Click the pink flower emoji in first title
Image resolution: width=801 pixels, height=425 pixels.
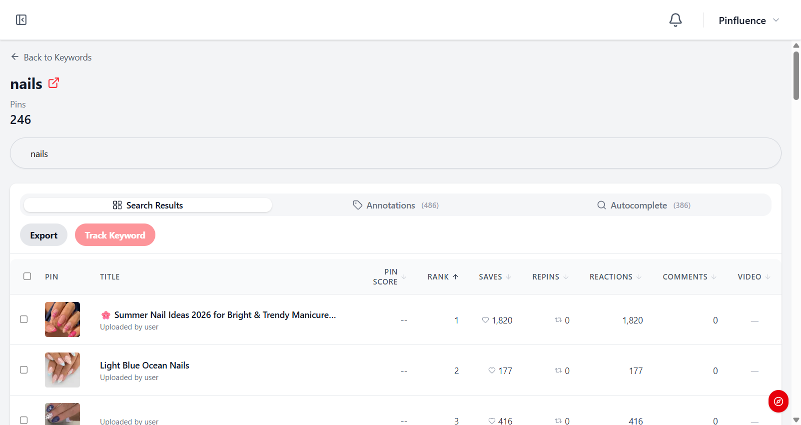click(106, 315)
